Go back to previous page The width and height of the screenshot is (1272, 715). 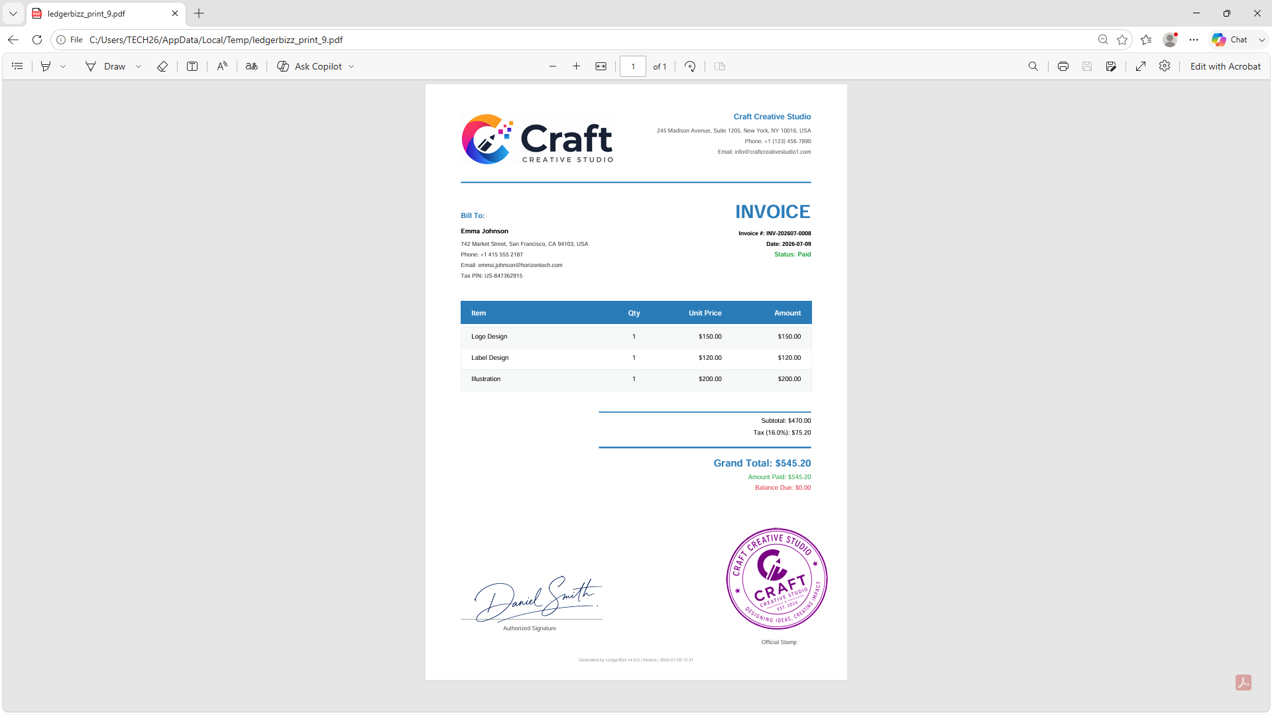pyautogui.click(x=13, y=40)
